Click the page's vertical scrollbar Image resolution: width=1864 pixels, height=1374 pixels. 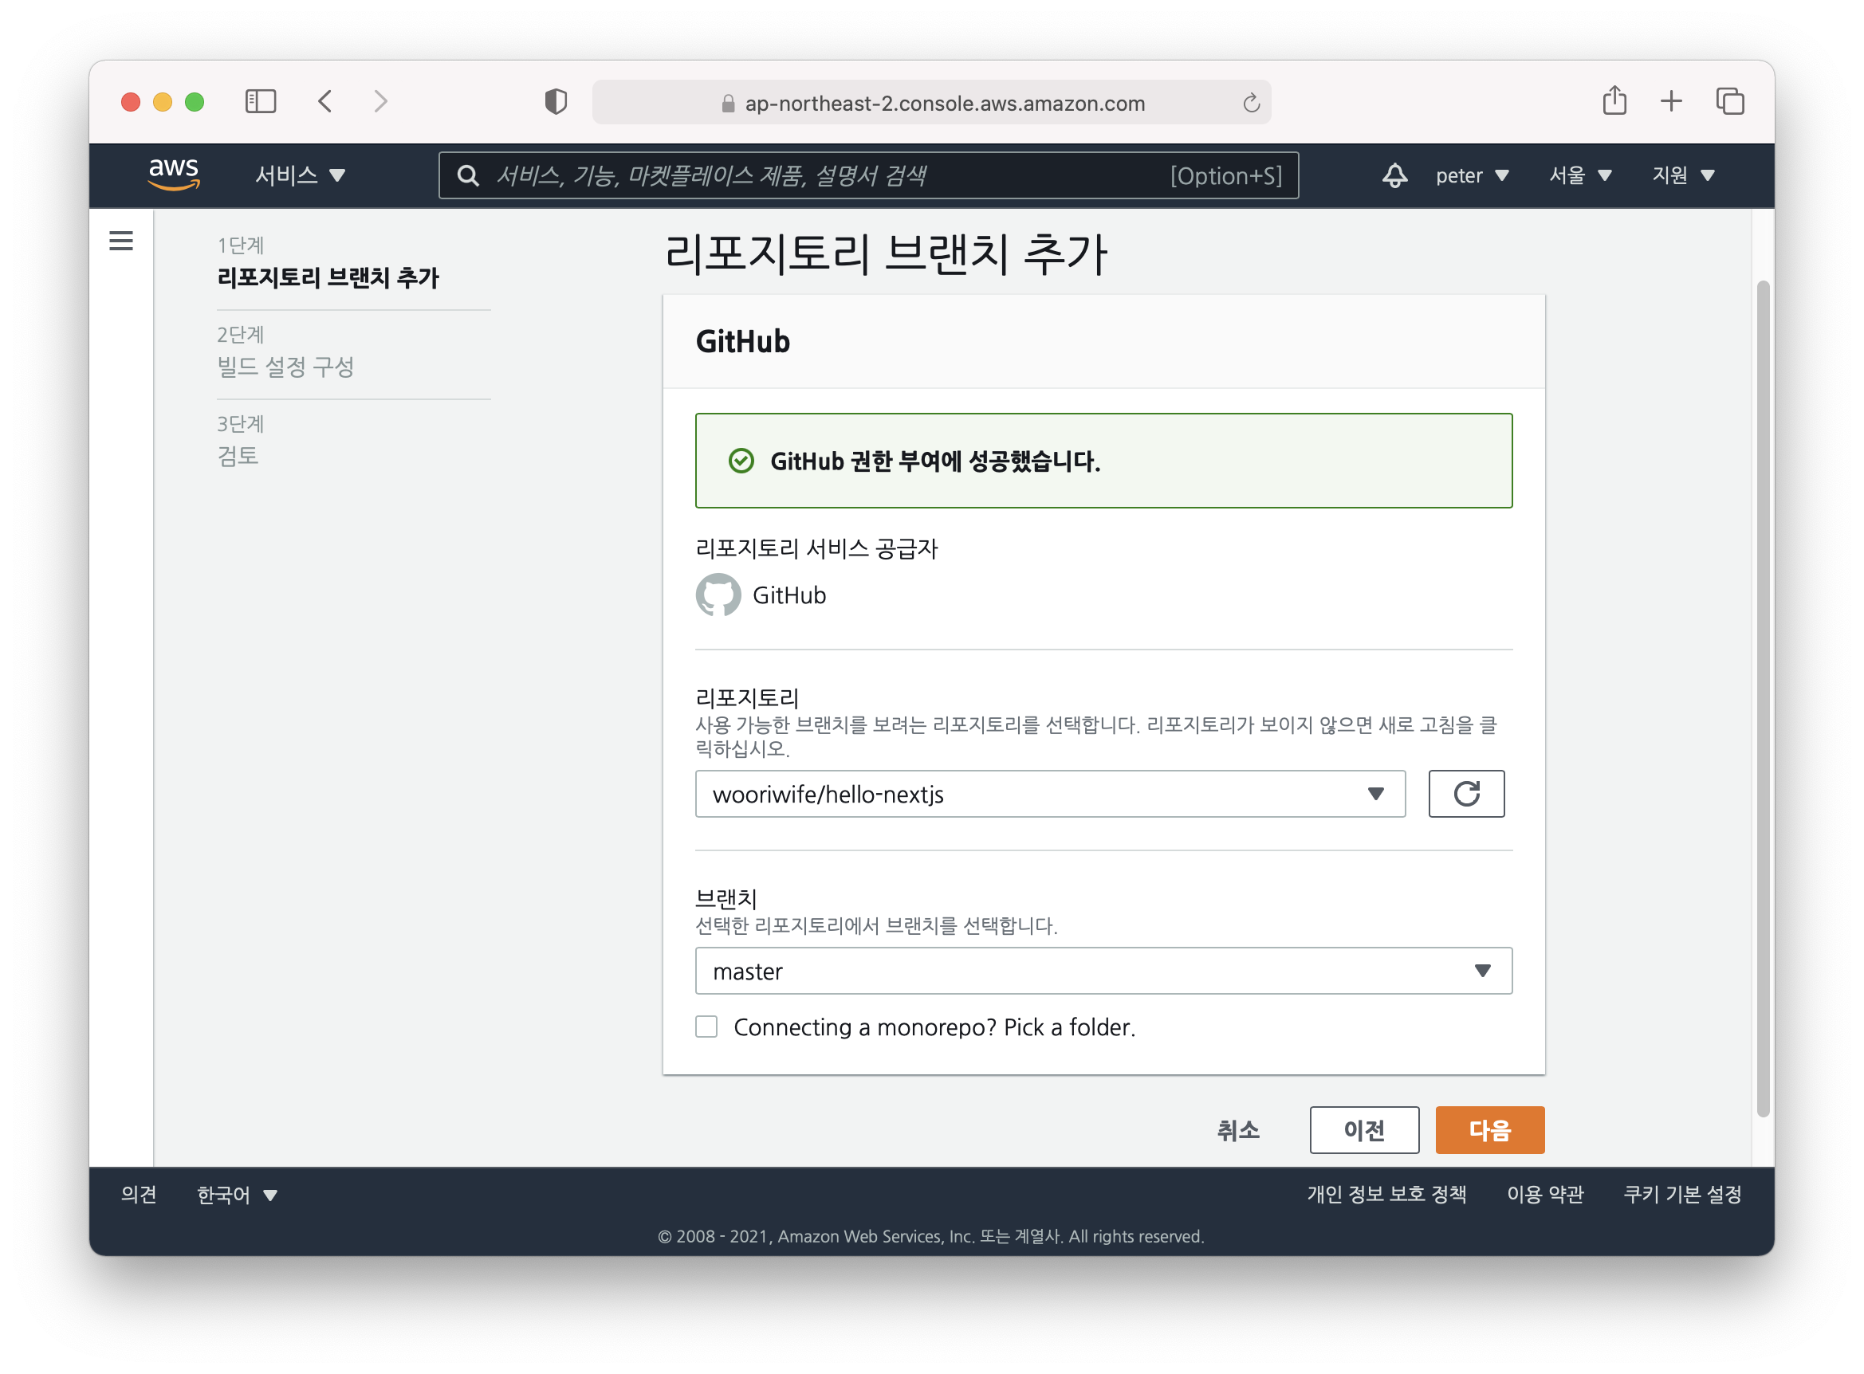pyautogui.click(x=1762, y=699)
